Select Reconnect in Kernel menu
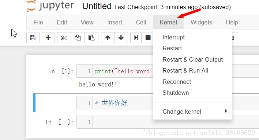 tap(192, 82)
